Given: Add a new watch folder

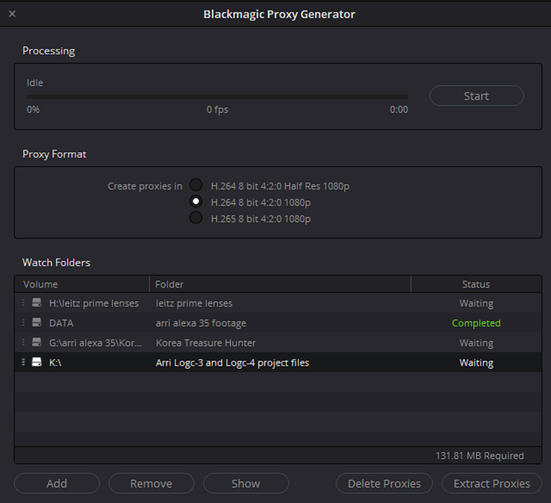Looking at the screenshot, I should (57, 484).
